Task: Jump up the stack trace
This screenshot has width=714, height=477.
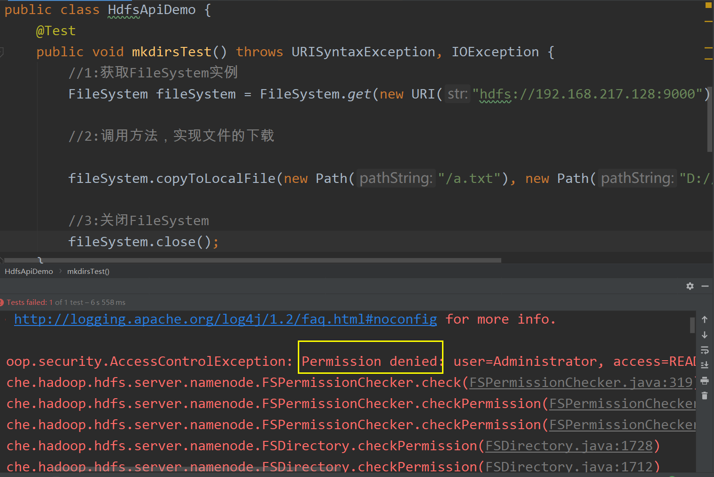Action: pyautogui.click(x=705, y=319)
